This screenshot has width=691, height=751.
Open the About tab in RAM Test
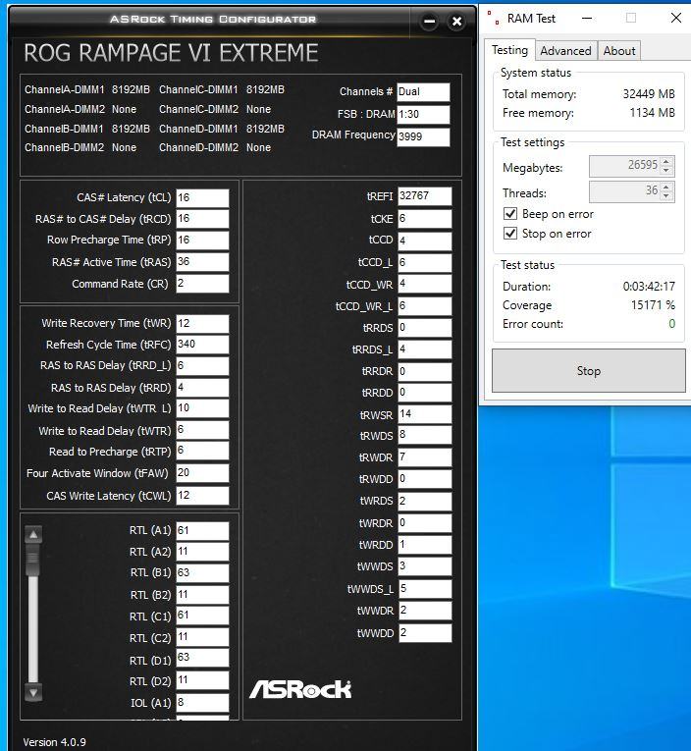tap(619, 51)
